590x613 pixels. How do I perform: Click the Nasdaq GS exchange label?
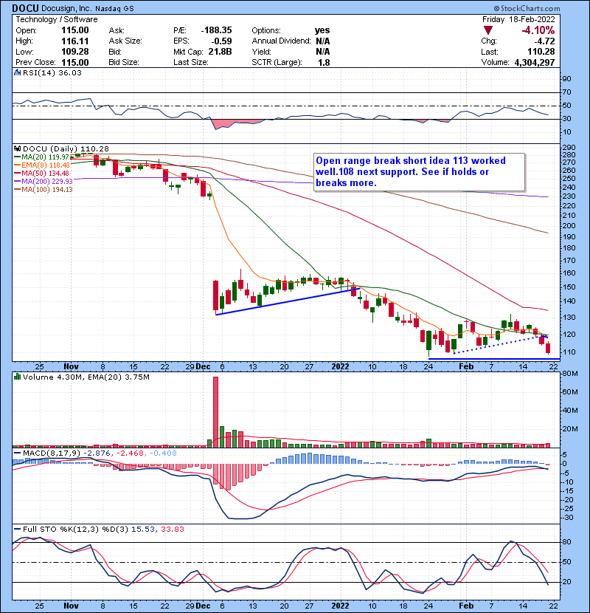pos(114,8)
